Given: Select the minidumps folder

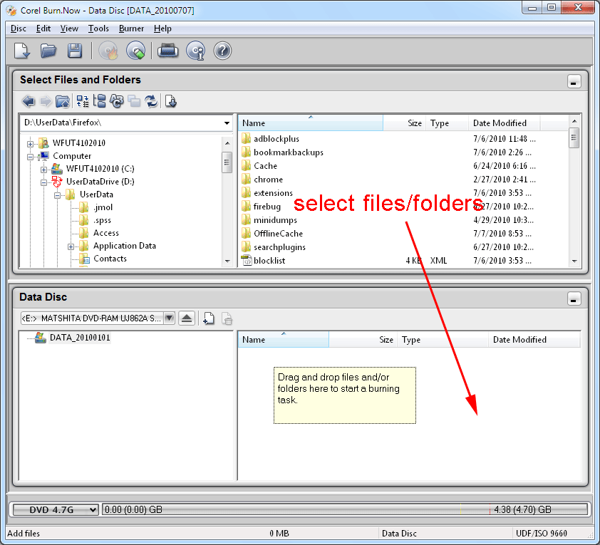Looking at the screenshot, I should (x=275, y=220).
